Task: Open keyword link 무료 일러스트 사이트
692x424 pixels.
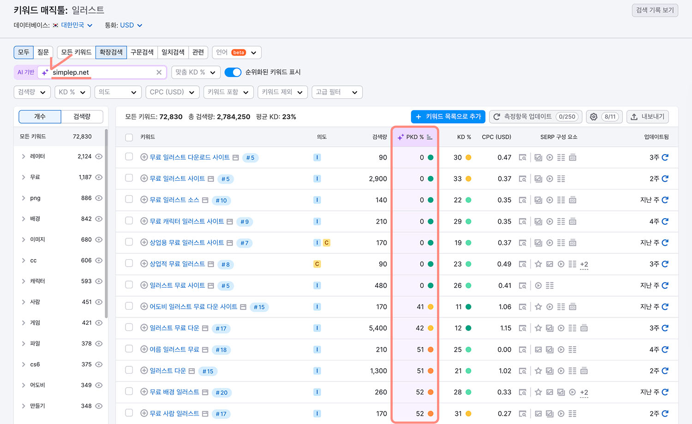Action: [177, 179]
